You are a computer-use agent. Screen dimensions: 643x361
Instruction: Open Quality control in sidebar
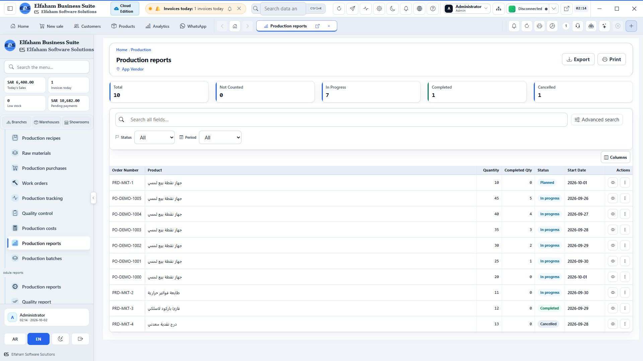pyautogui.click(x=49, y=213)
